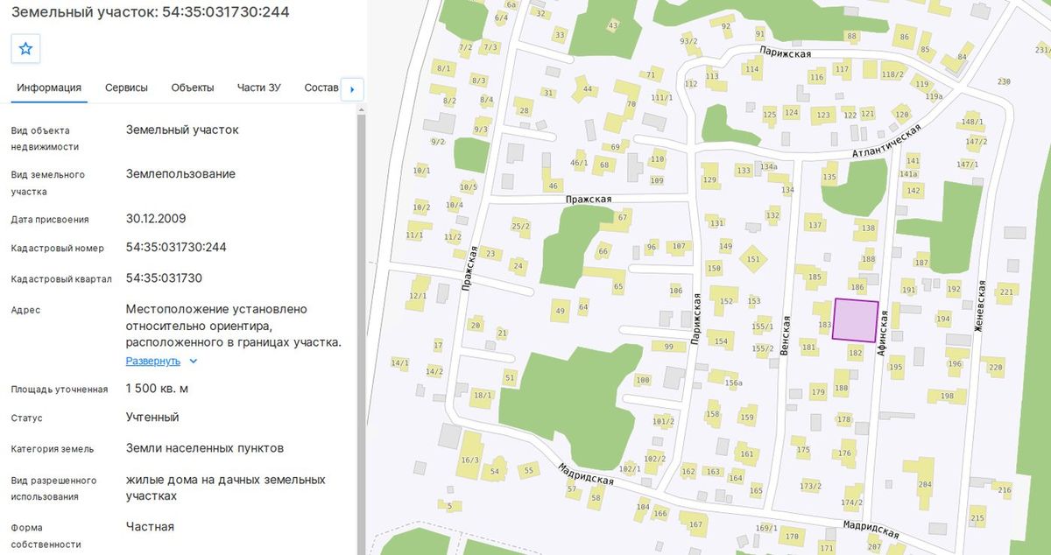Click building 151 diamond-shaped on map
The image size is (1051, 555).
click(x=753, y=258)
